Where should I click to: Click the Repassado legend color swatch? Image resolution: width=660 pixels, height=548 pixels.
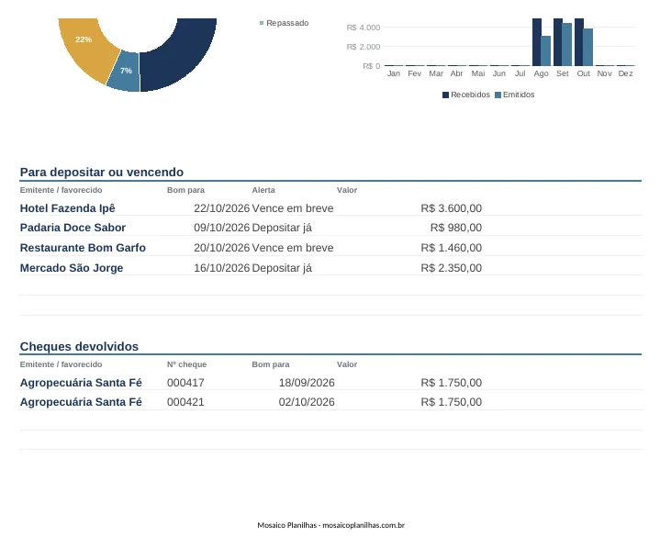pos(262,23)
